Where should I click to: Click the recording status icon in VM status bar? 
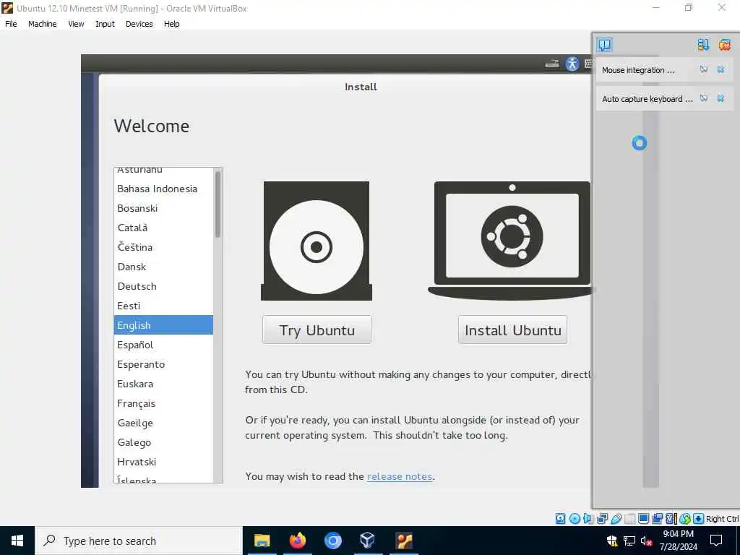pyautogui.click(x=658, y=519)
